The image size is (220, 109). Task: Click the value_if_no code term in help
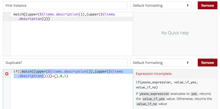tap(147, 104)
